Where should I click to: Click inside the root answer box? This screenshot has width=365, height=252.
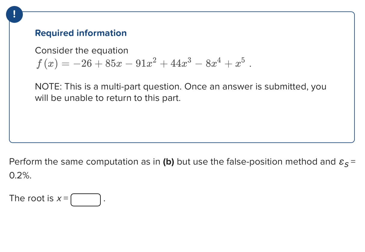click(85, 200)
